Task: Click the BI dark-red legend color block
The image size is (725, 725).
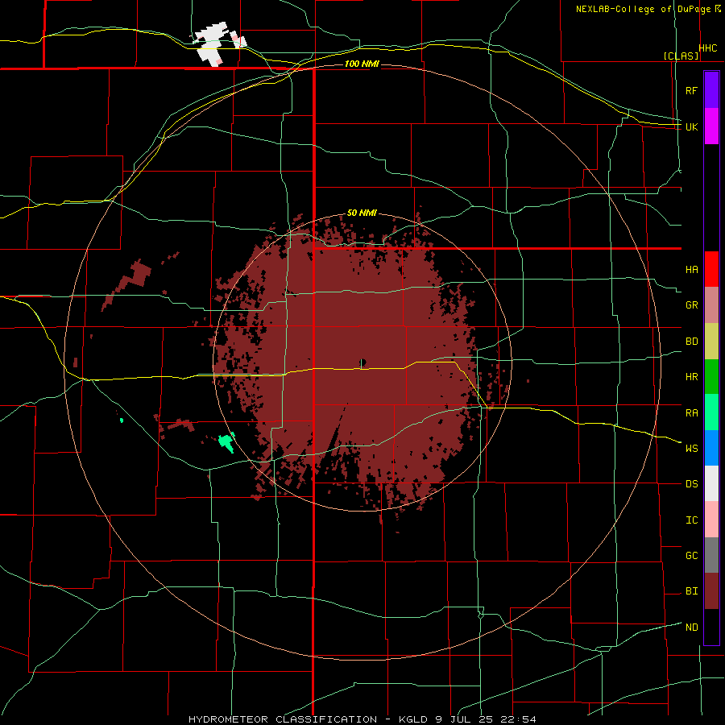Action: click(x=711, y=591)
